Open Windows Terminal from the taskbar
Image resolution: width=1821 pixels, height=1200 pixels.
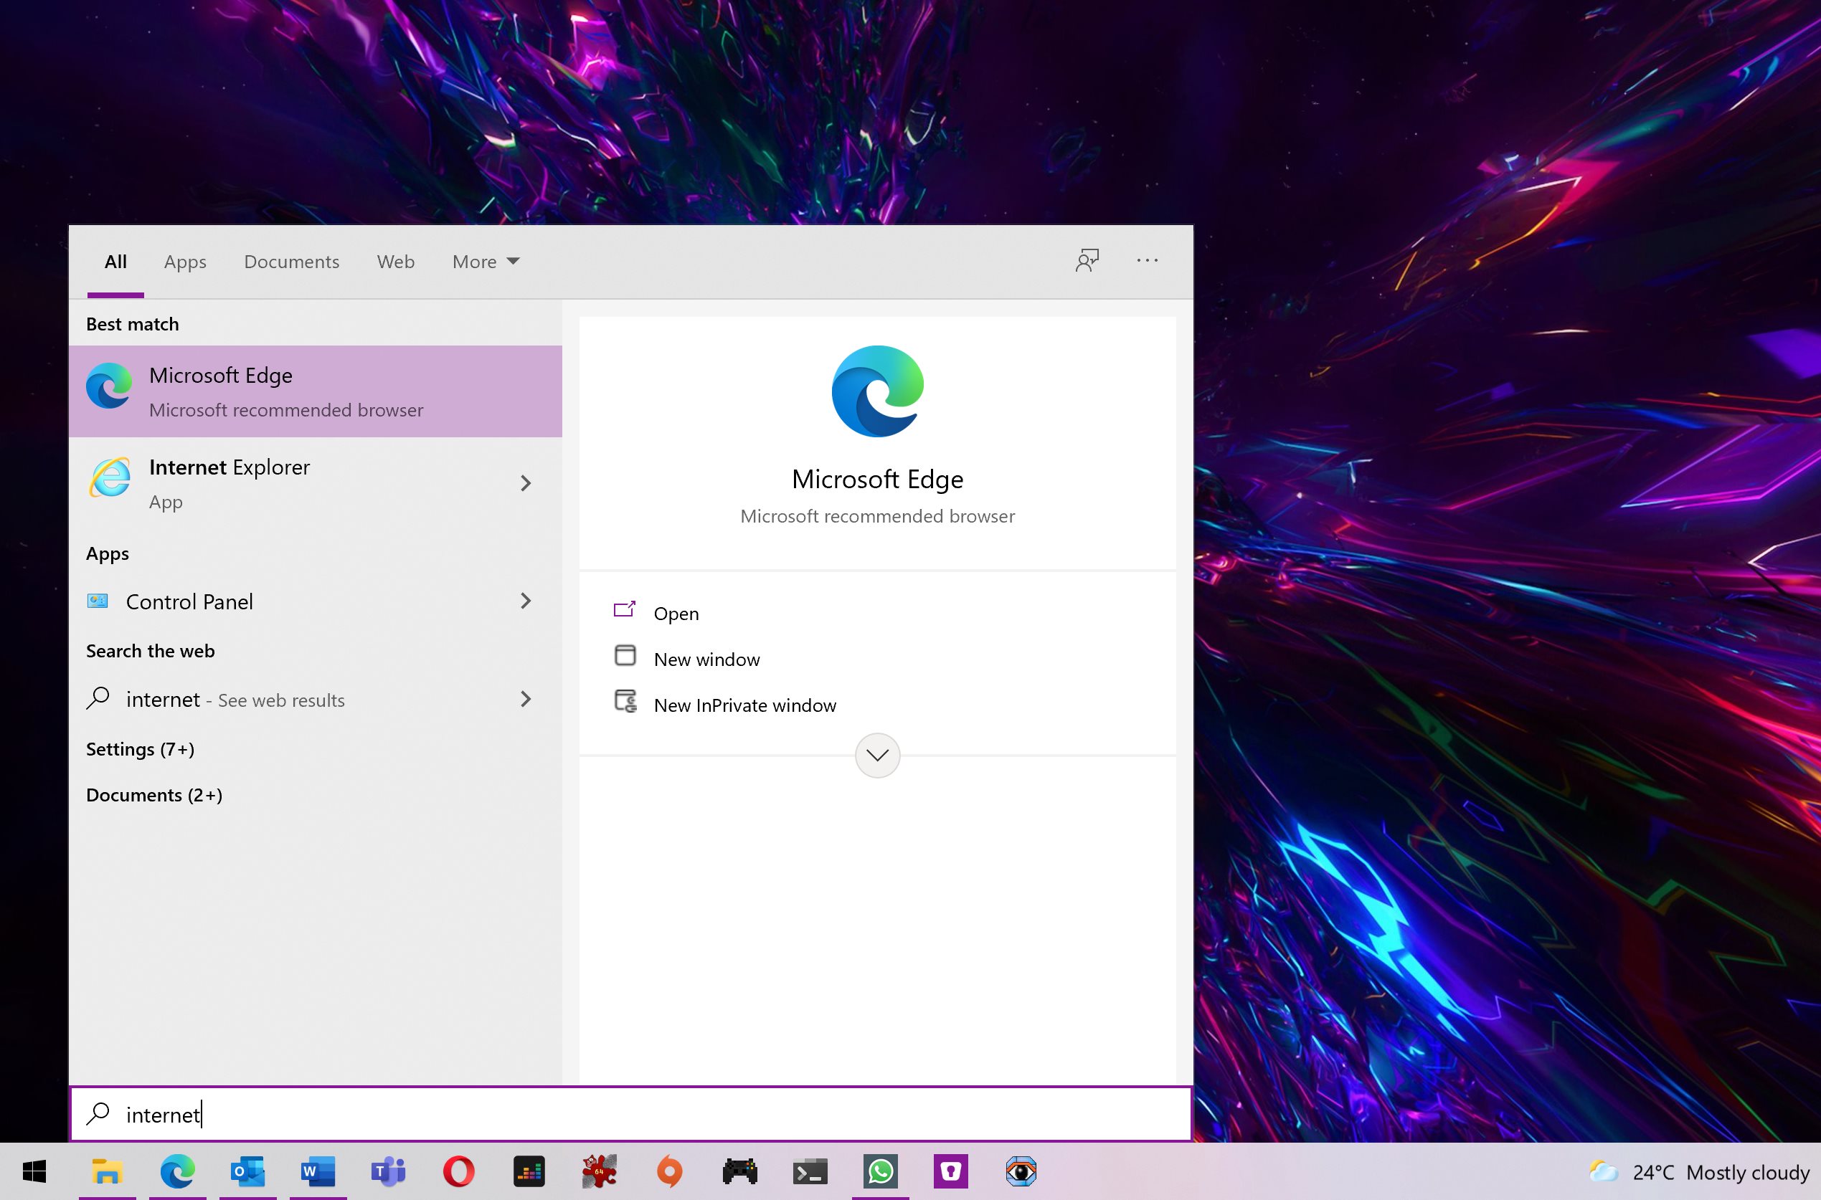pyautogui.click(x=810, y=1171)
